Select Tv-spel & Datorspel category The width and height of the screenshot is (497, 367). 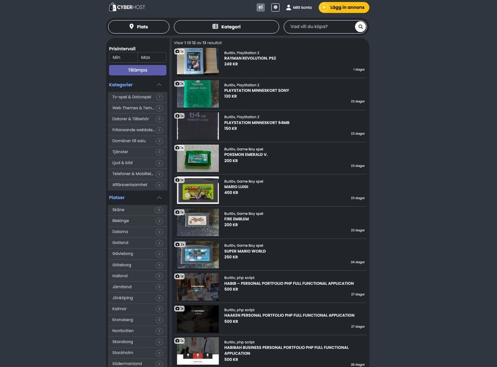(132, 97)
